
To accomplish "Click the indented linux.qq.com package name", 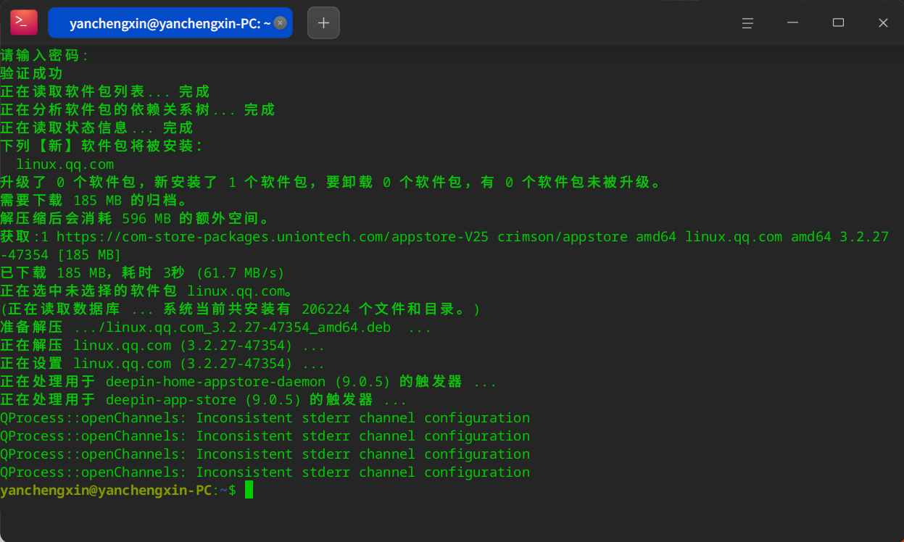I will 65,164.
